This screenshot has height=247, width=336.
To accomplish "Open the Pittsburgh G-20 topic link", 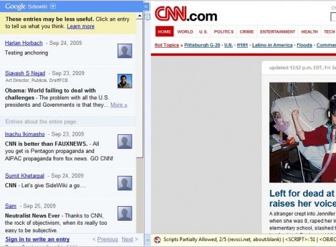I will pyautogui.click(x=202, y=45).
